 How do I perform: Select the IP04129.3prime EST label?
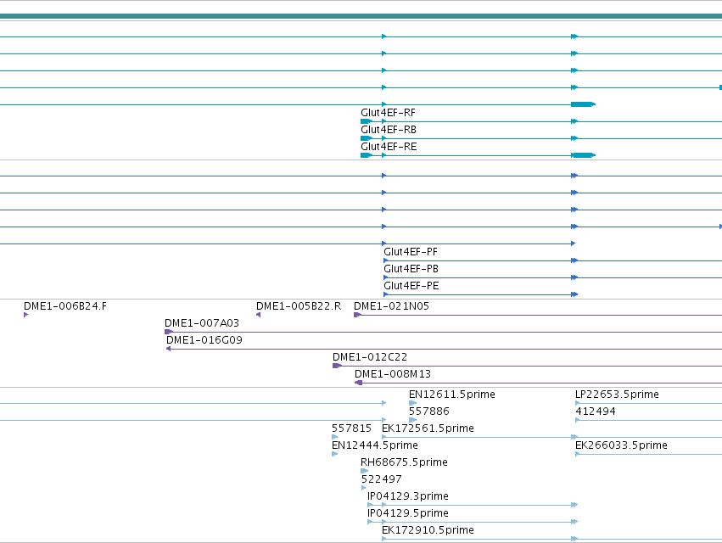[407, 496]
